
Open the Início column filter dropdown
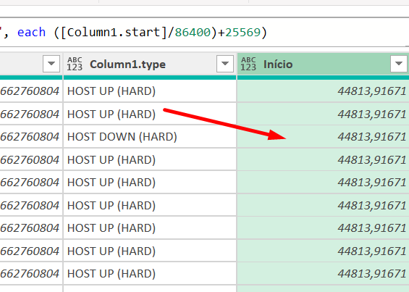(399, 64)
